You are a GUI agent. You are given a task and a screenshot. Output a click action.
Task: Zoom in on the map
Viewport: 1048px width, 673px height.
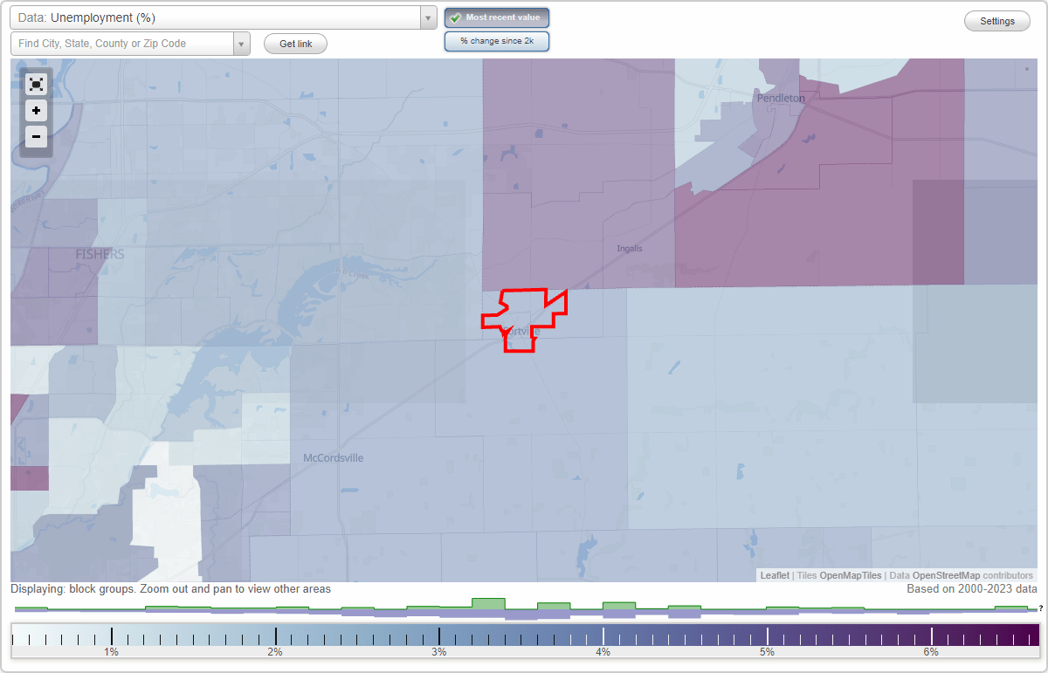tap(36, 111)
